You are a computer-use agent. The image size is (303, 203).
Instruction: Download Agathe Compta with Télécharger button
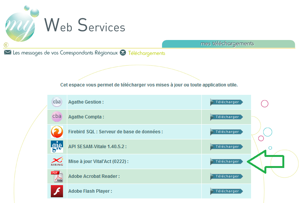[227, 117]
